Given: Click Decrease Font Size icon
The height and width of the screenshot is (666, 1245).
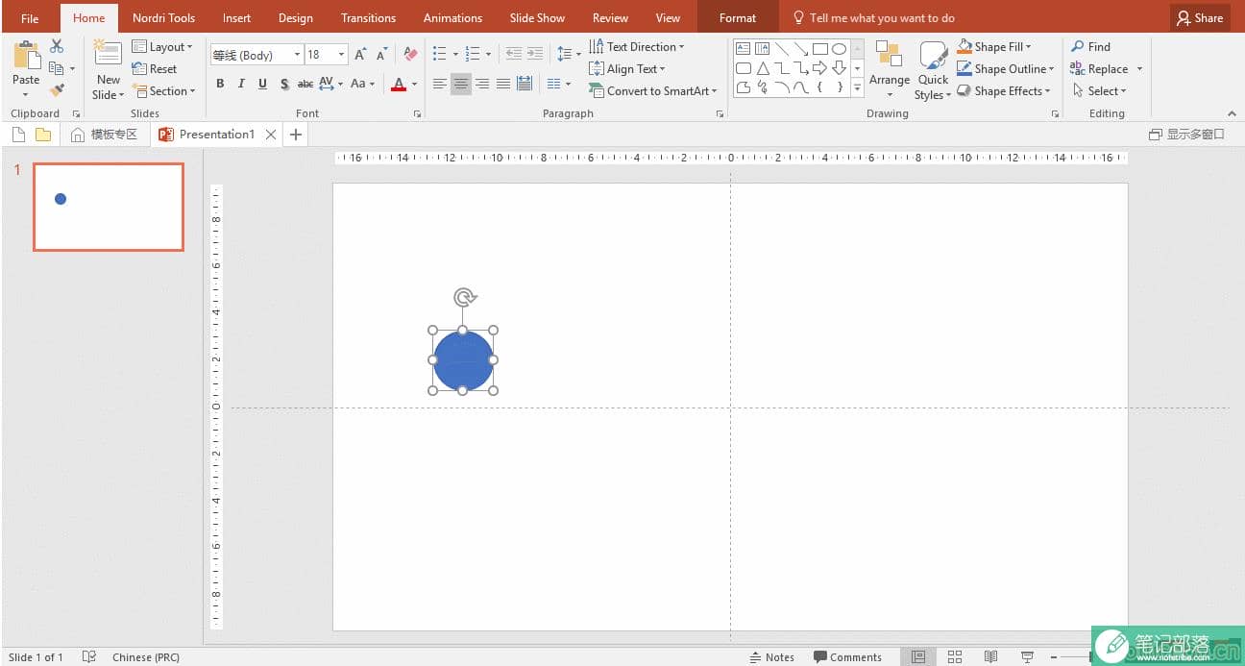Looking at the screenshot, I should click(382, 55).
